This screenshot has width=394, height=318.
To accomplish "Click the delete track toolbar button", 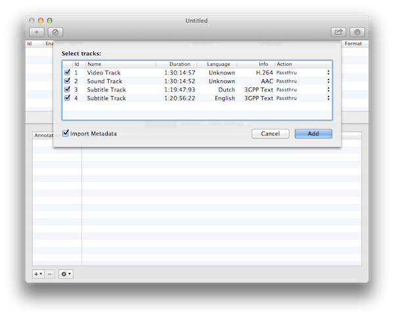I will (x=55, y=32).
